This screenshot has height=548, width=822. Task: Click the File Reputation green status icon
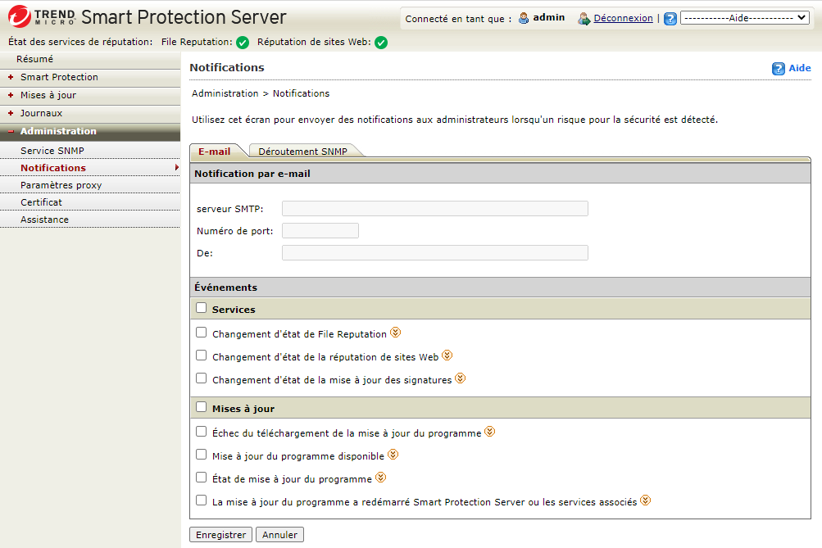point(243,43)
